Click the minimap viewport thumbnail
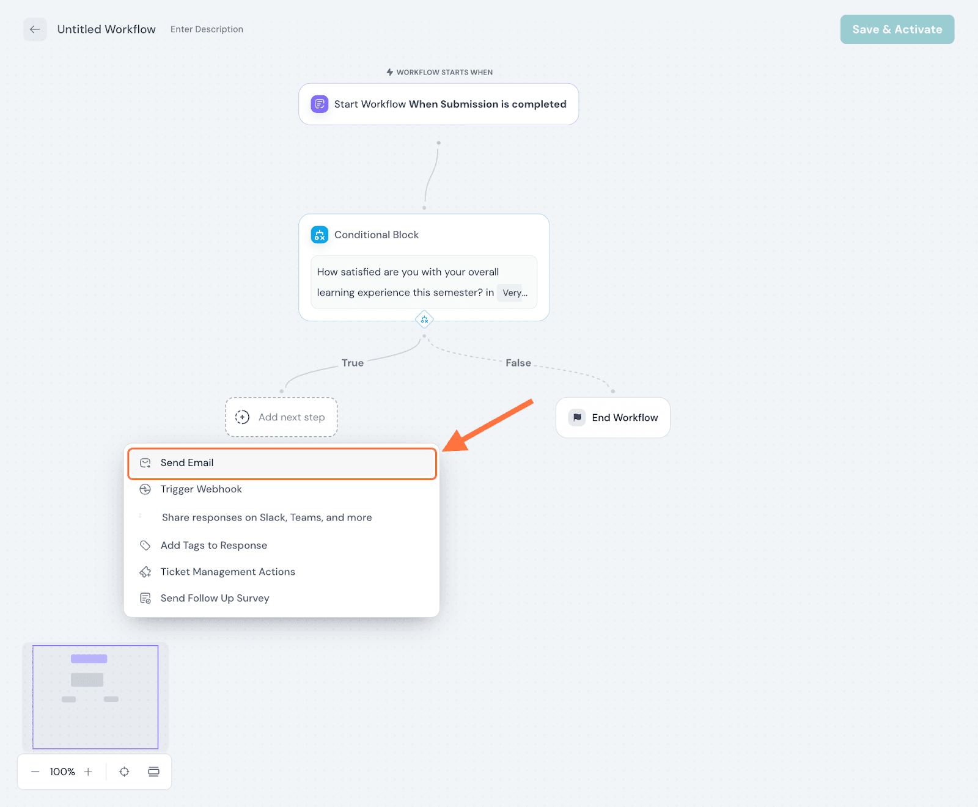Image resolution: width=978 pixels, height=807 pixels. pyautogui.click(x=95, y=697)
